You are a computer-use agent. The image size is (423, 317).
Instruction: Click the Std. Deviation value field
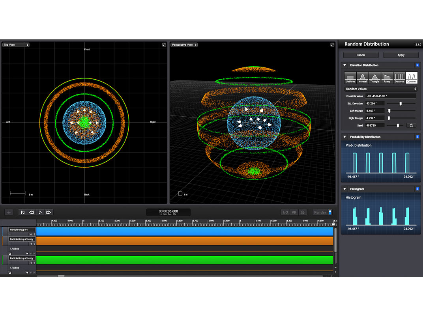375,104
